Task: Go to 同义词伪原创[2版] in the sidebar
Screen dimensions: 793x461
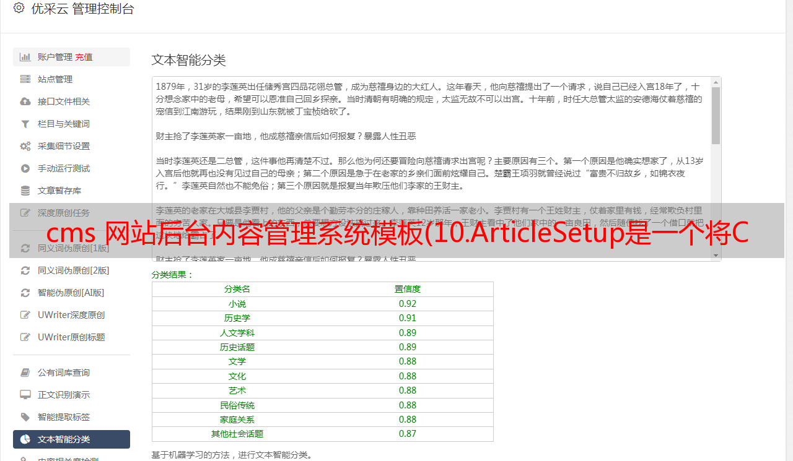Action: pos(73,270)
